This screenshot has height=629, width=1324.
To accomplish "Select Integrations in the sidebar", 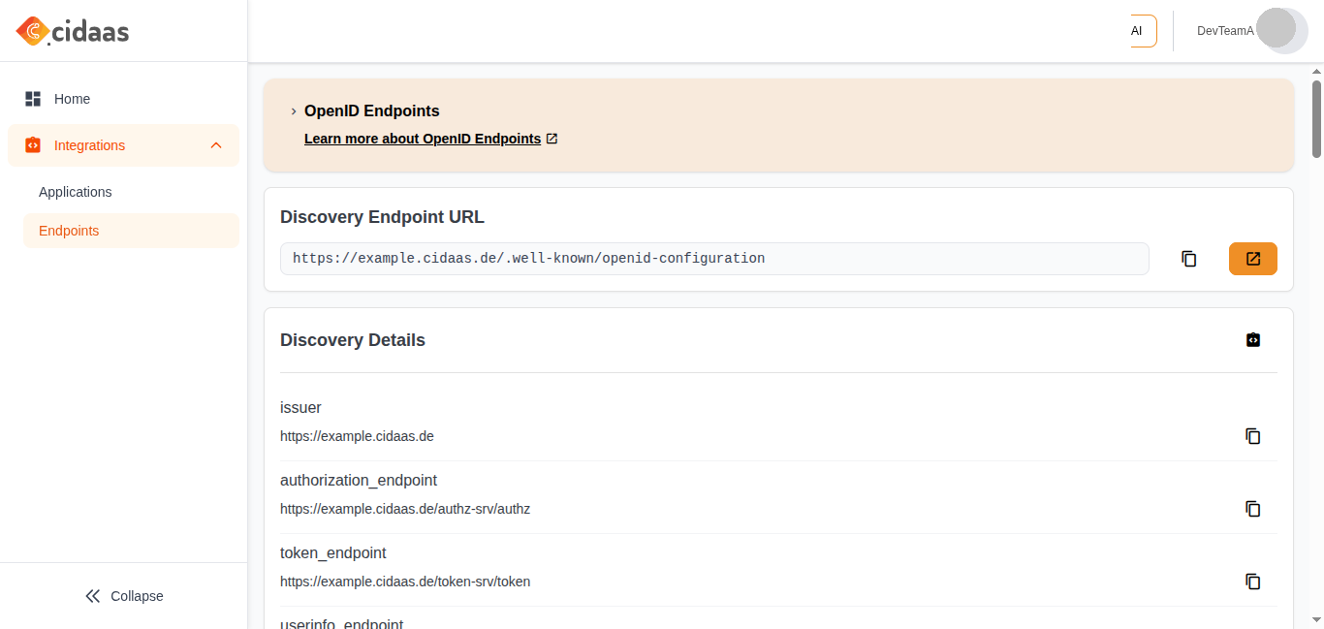I will 123,145.
